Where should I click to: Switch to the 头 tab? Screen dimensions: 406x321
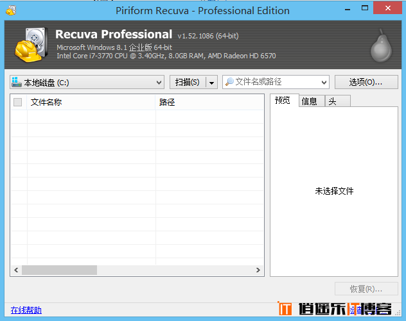click(x=338, y=101)
